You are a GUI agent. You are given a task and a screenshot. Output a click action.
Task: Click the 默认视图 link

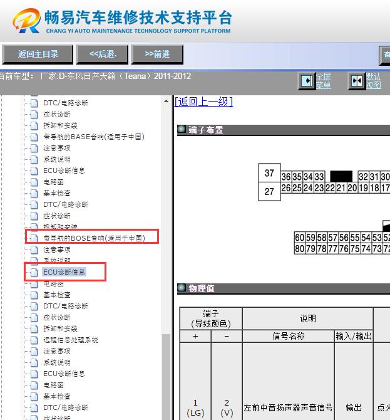[x=374, y=81]
